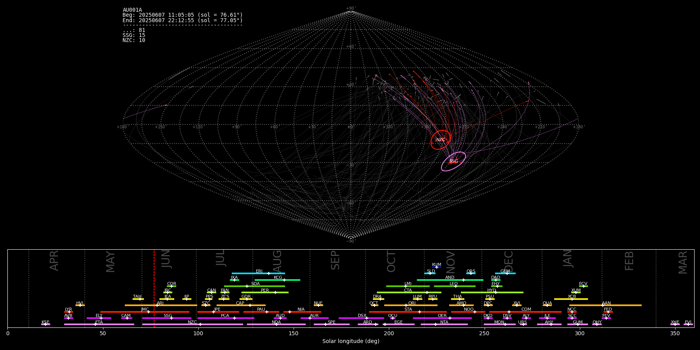Click the cyan GEM shower bar

(505, 273)
